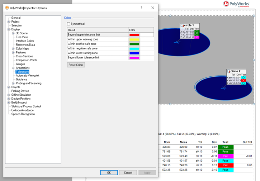Viewport: 260px width, 181px height.
Task: Select the Selection tree item
Action: click(17, 25)
